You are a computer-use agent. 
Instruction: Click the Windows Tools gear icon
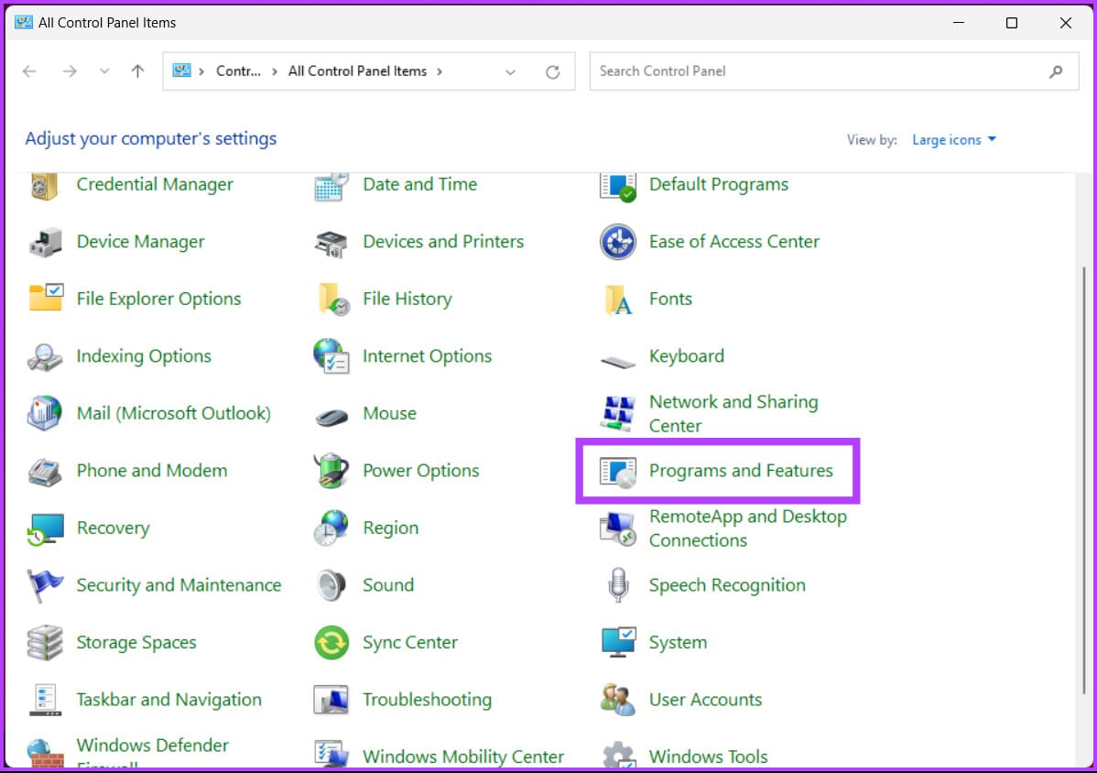click(618, 755)
